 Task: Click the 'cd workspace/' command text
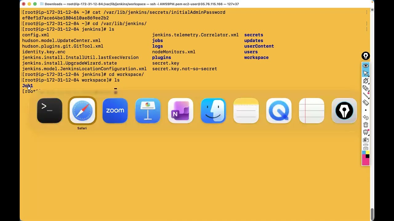pos(127,74)
